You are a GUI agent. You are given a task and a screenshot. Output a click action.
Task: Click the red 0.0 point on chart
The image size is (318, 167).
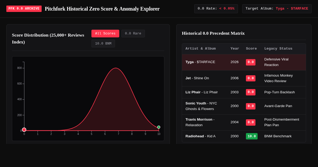[24, 130]
